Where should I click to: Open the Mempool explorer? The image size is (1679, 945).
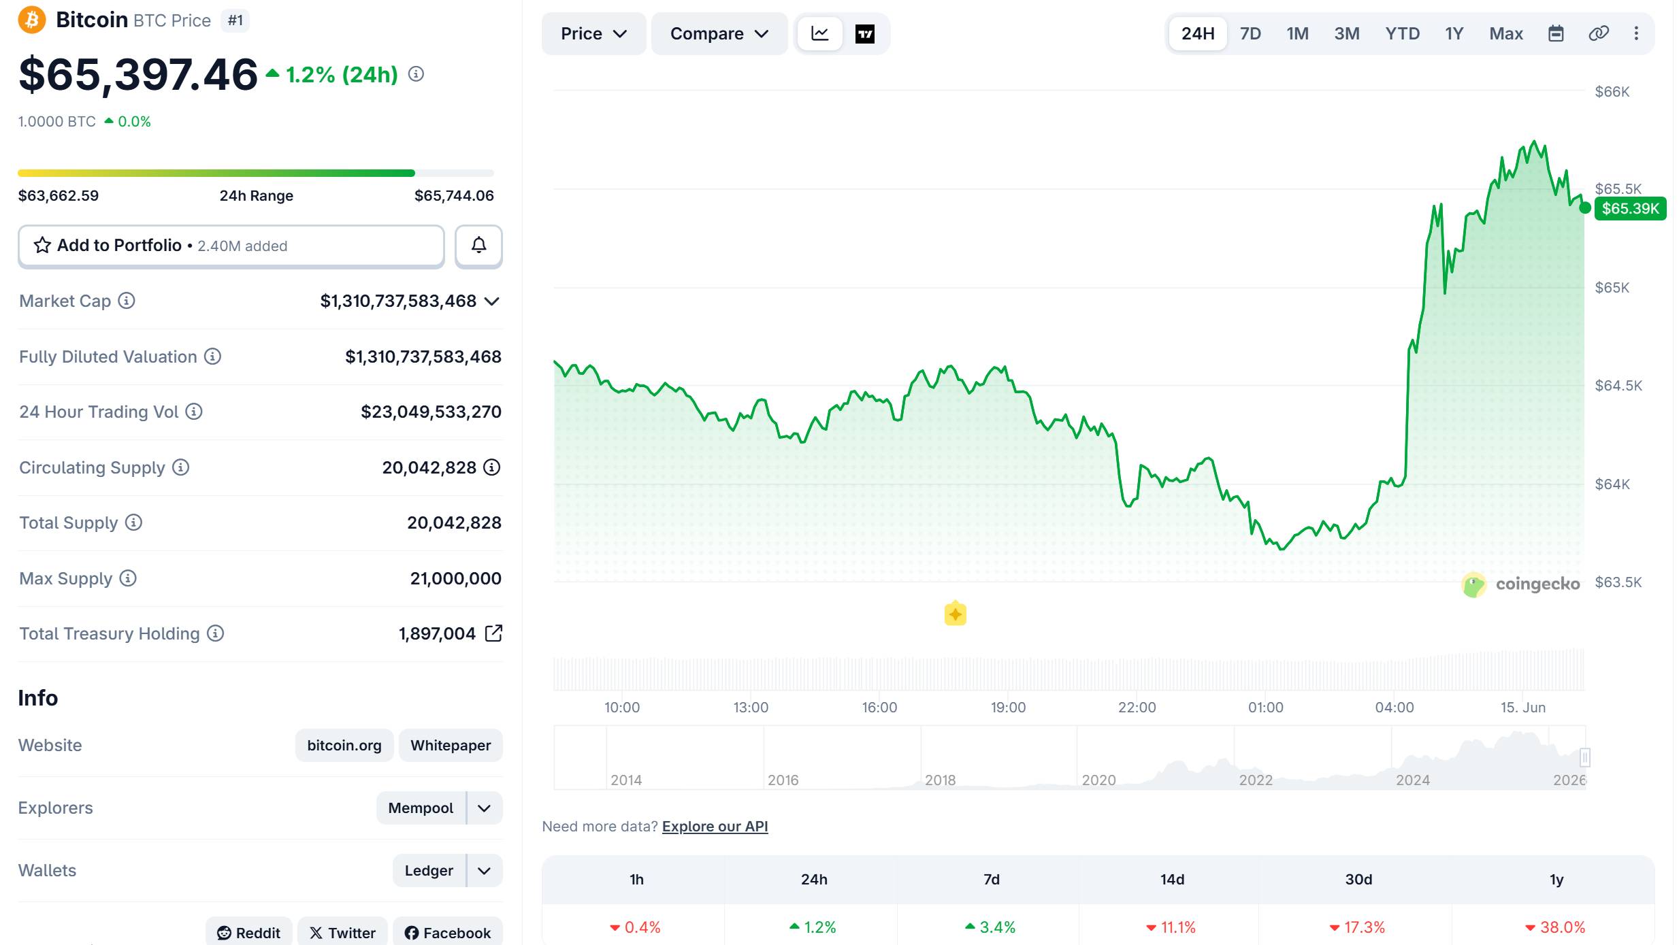coord(421,808)
